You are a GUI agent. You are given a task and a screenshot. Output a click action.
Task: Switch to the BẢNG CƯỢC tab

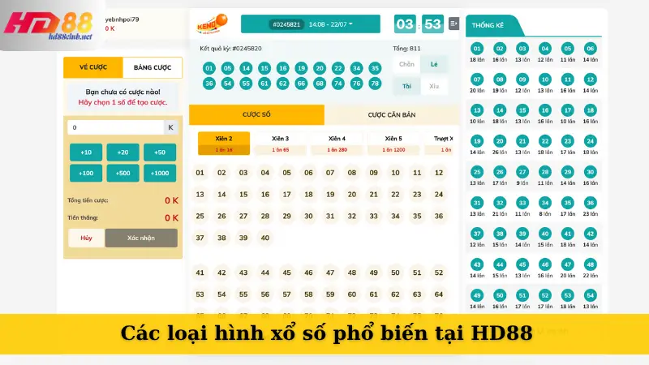pos(153,67)
